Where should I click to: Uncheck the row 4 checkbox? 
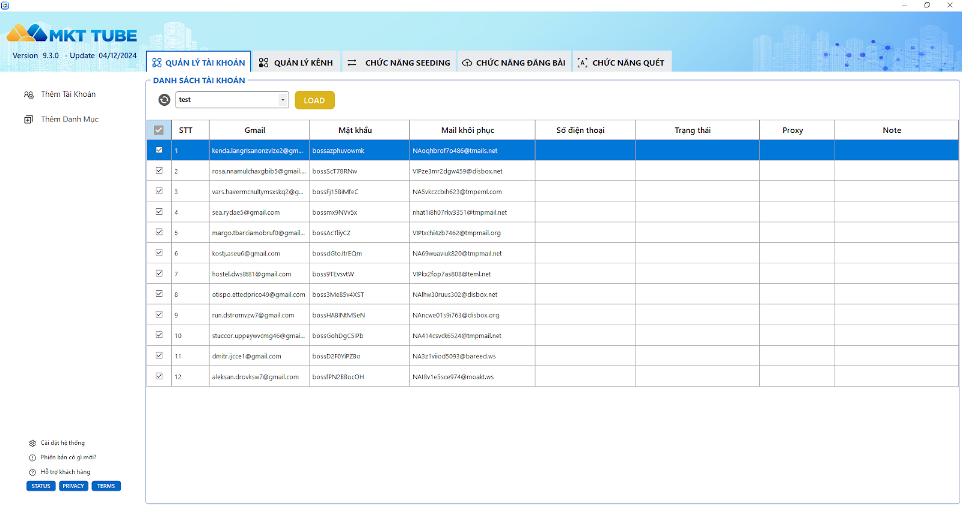tap(159, 211)
